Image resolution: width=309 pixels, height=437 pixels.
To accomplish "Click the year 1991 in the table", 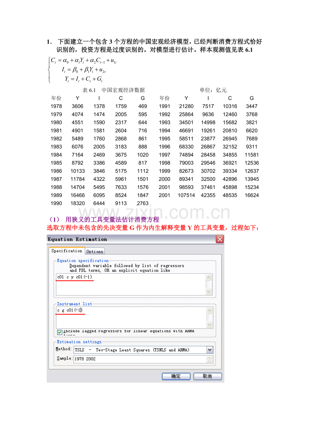I will 165,106.
